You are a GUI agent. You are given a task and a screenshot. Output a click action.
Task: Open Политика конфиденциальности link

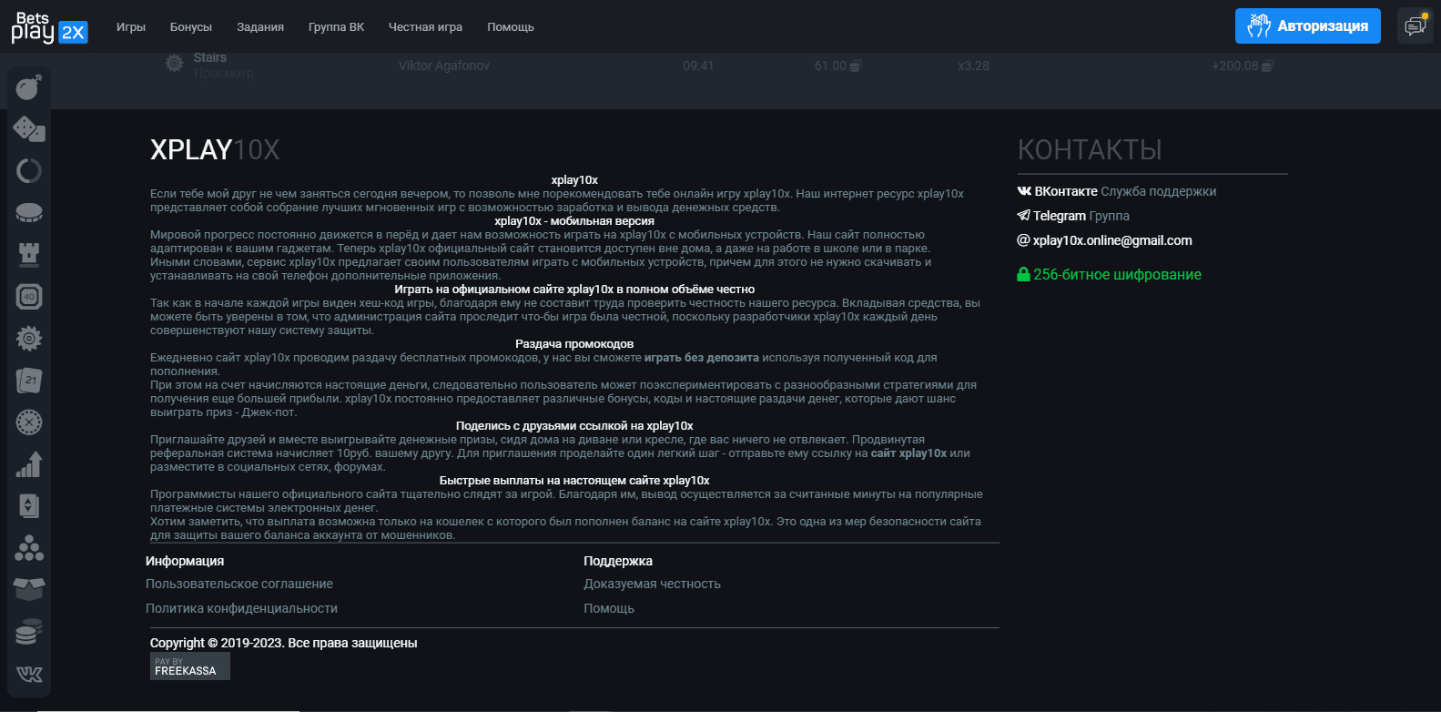coord(241,608)
